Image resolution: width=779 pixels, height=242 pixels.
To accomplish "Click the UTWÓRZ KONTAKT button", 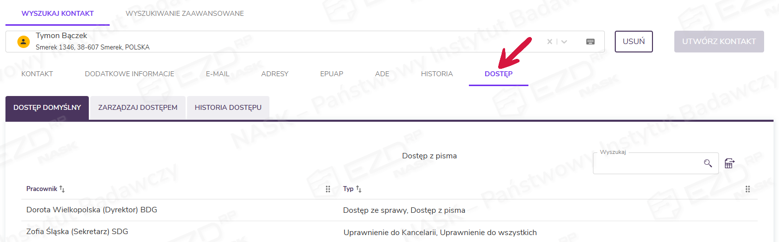I will click(718, 42).
